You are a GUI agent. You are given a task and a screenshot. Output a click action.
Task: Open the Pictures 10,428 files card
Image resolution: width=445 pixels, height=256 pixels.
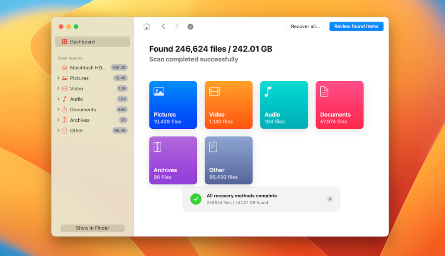click(x=173, y=105)
